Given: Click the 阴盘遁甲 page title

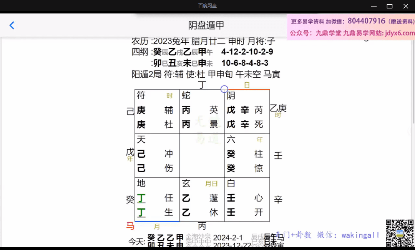Looking at the screenshot, I should (206, 25).
